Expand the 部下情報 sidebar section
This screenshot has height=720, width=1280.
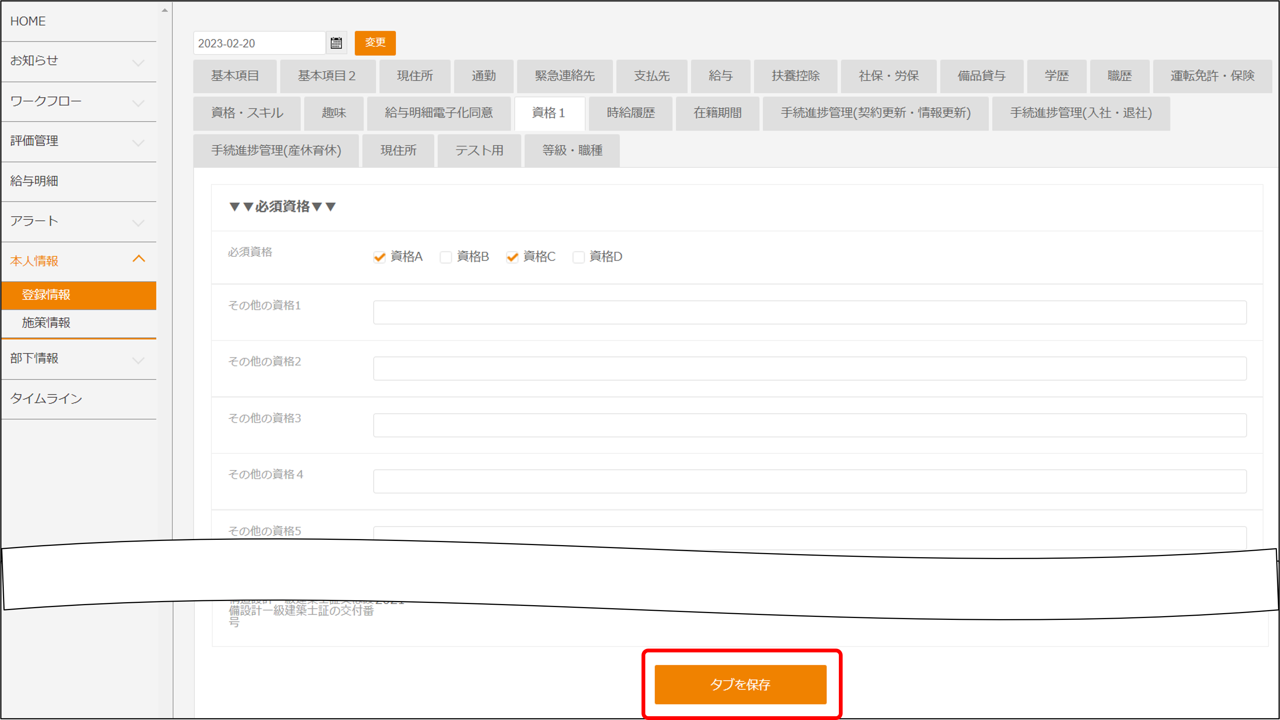click(138, 360)
